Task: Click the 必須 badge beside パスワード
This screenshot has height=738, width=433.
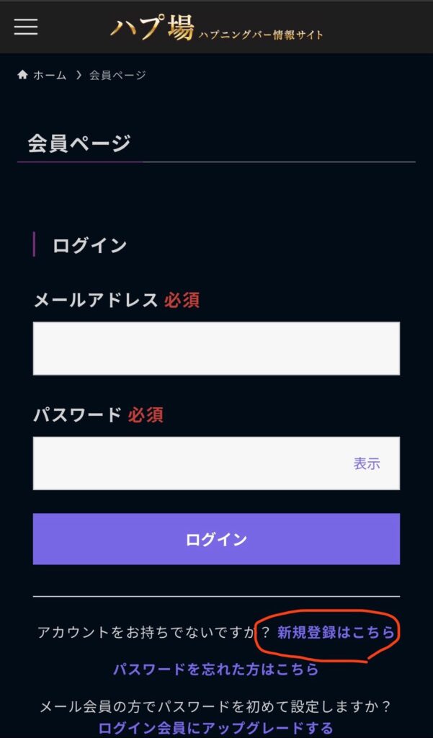Action: (x=146, y=414)
